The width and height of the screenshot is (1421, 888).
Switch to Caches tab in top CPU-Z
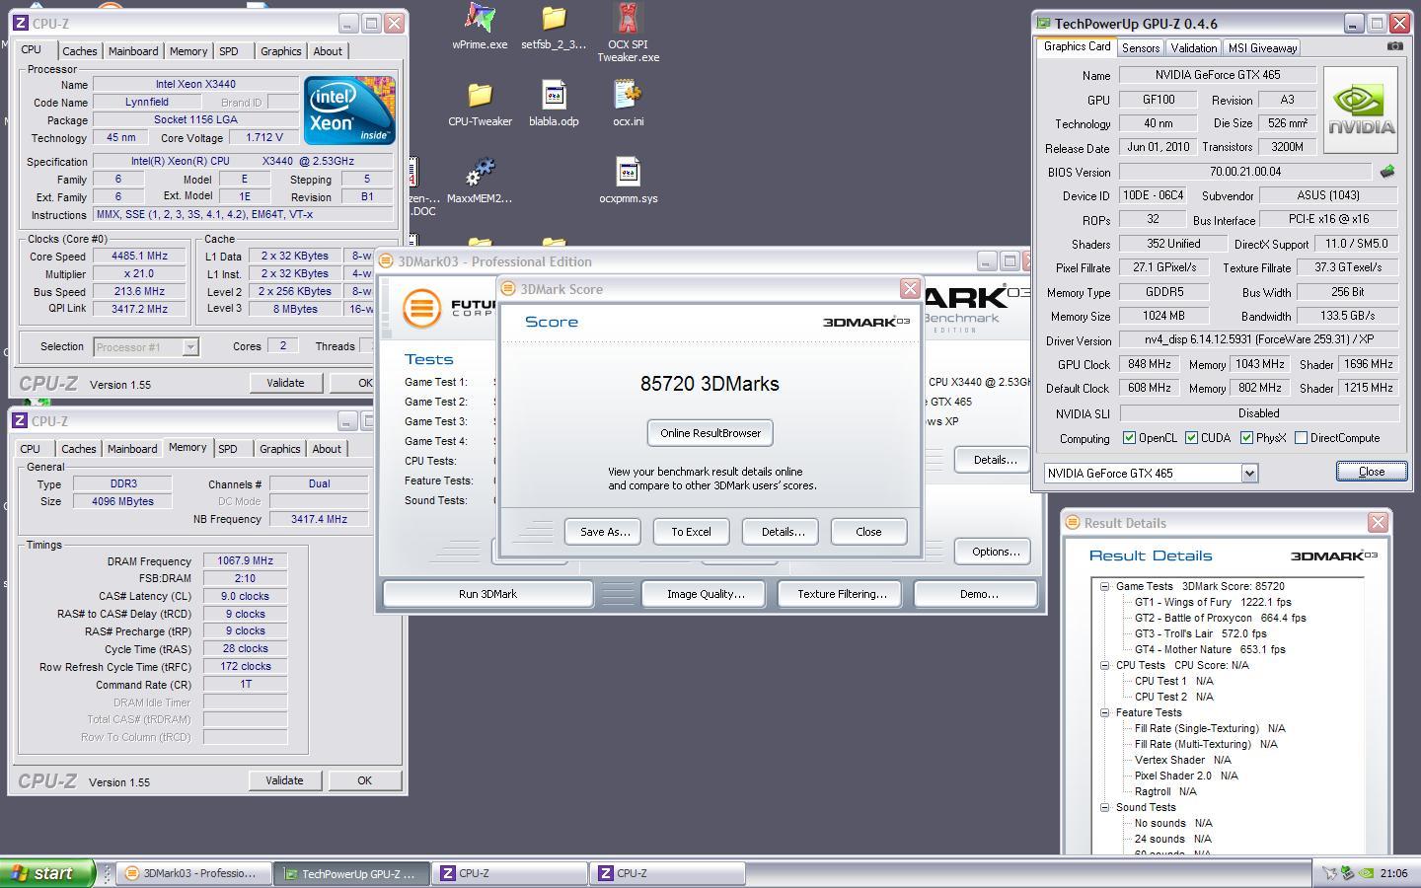click(x=80, y=51)
